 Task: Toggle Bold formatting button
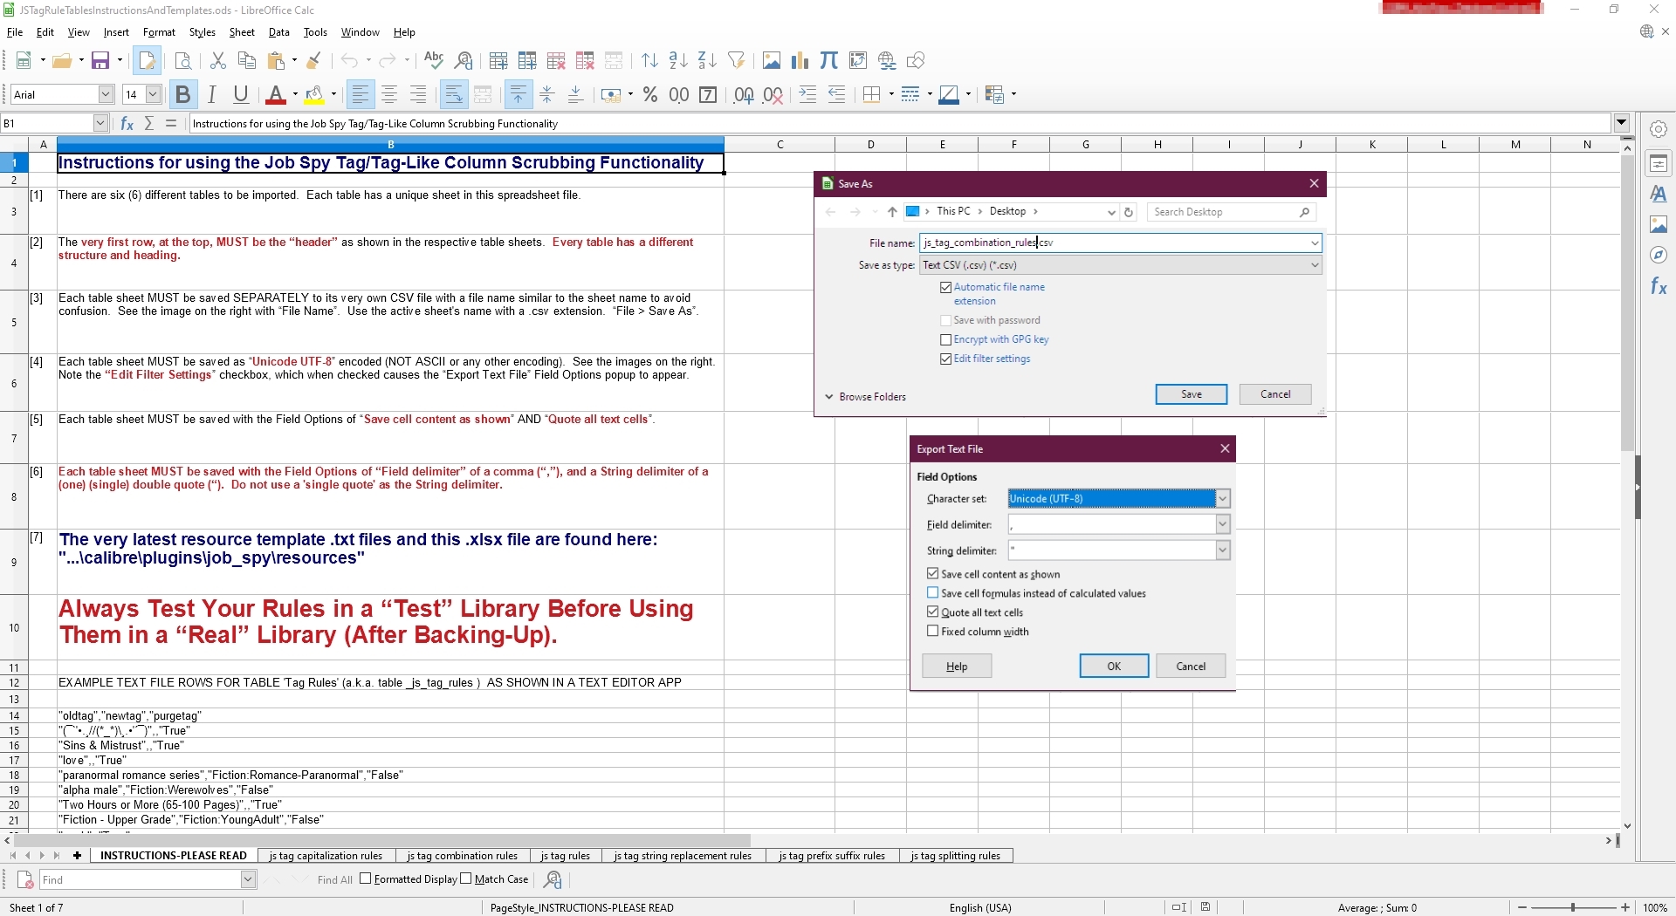[182, 95]
